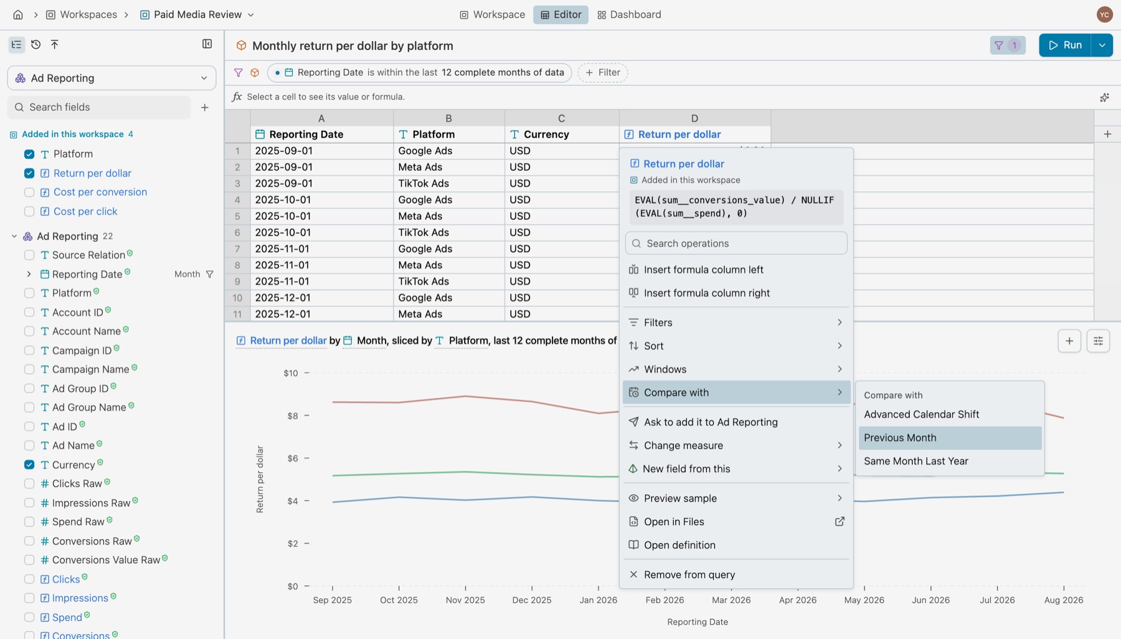This screenshot has width=1121, height=639.
Task: Collapse the sidebar panel icon
Action: (207, 44)
